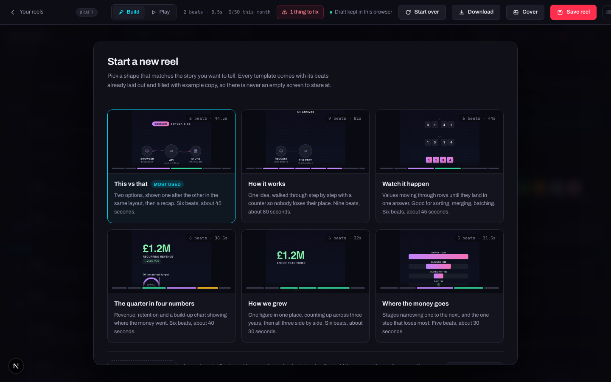Click the image icon on Cover
Screen dimensions: 611x382
[516, 12]
